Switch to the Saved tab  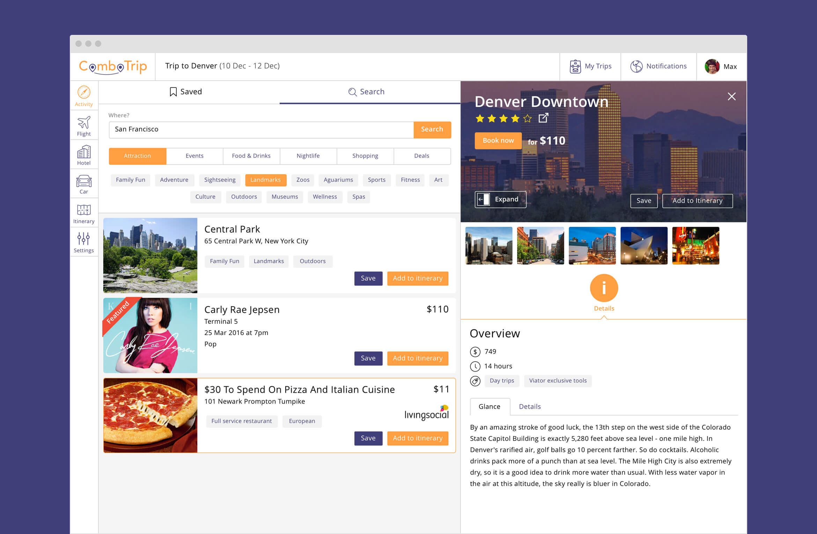185,91
